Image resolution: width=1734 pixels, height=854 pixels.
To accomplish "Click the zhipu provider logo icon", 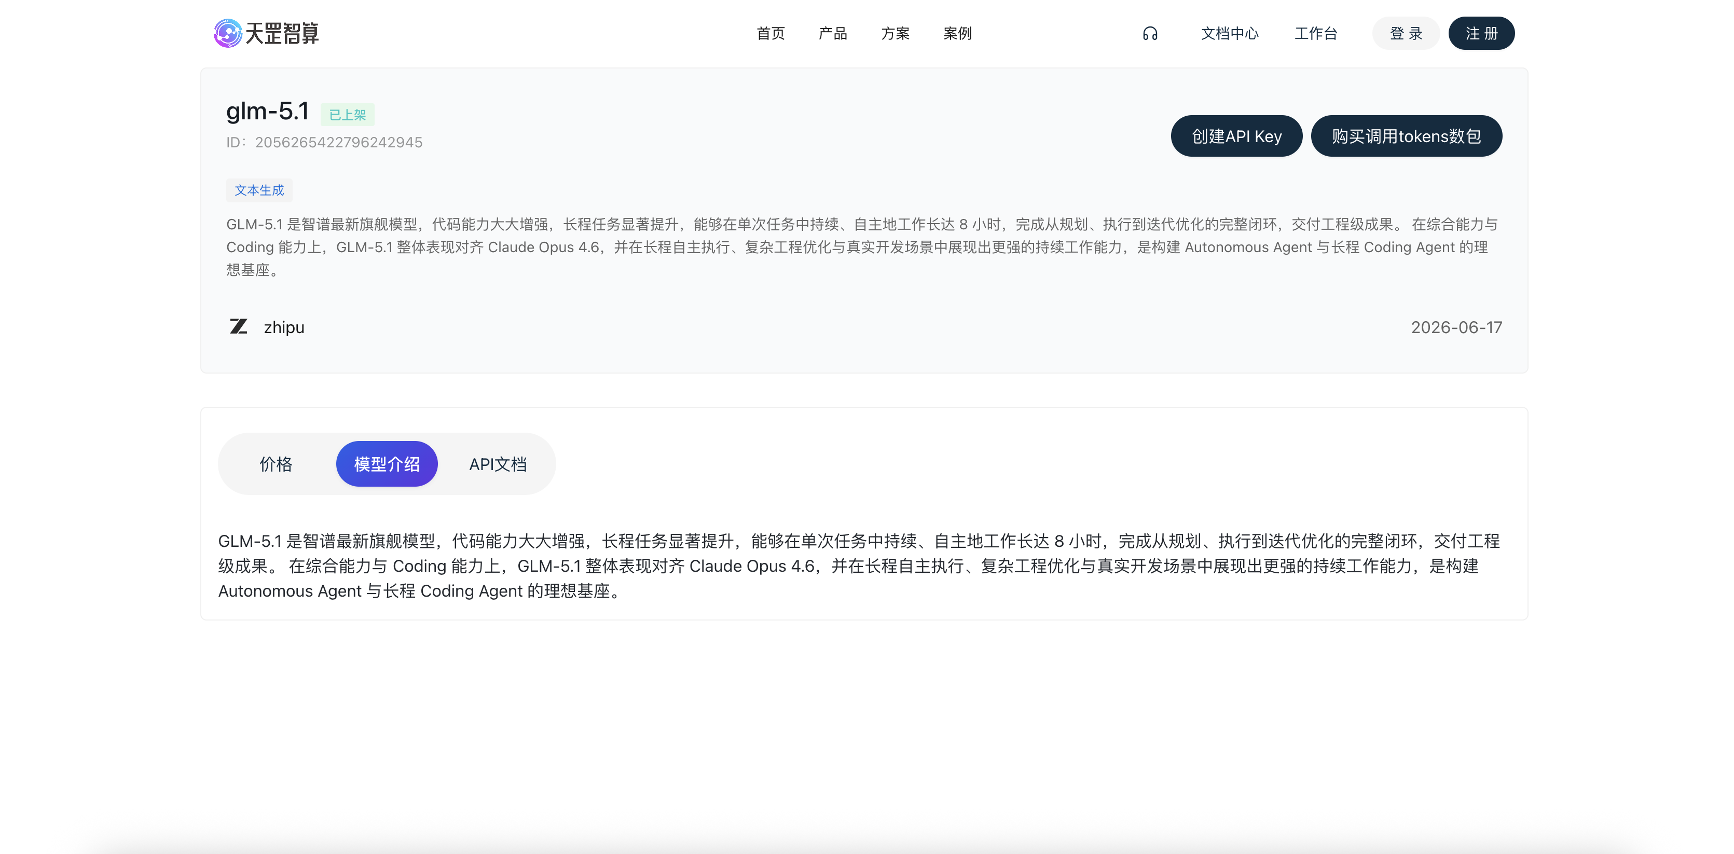I will tap(238, 326).
